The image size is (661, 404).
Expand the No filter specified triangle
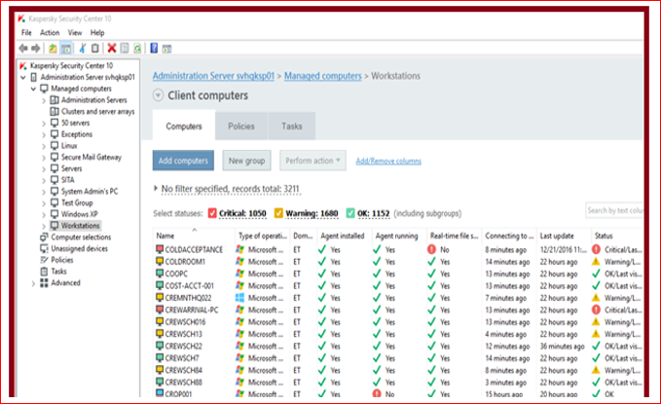pos(156,188)
